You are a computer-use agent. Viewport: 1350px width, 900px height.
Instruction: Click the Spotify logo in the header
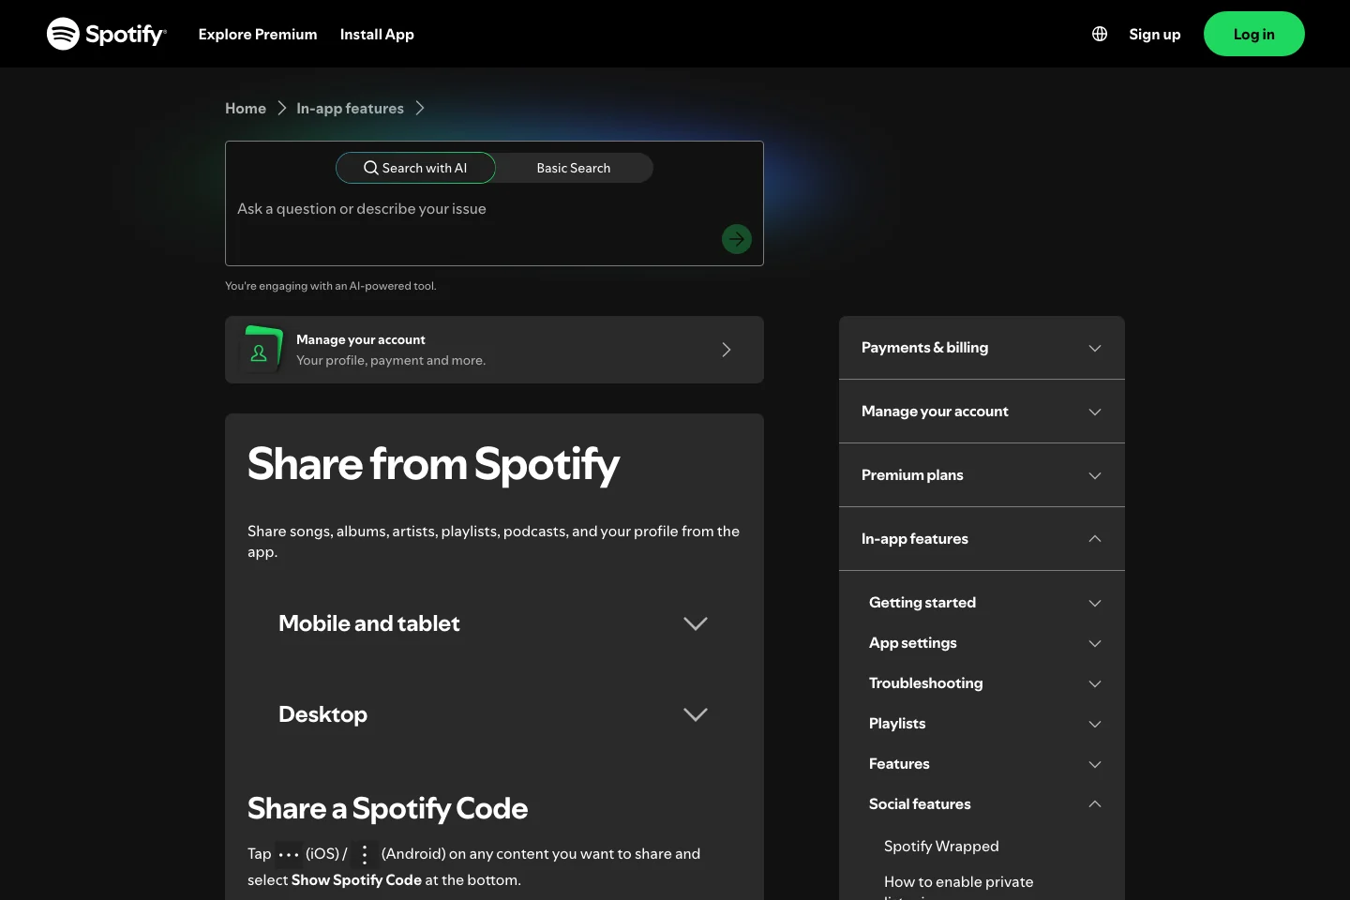click(x=107, y=34)
